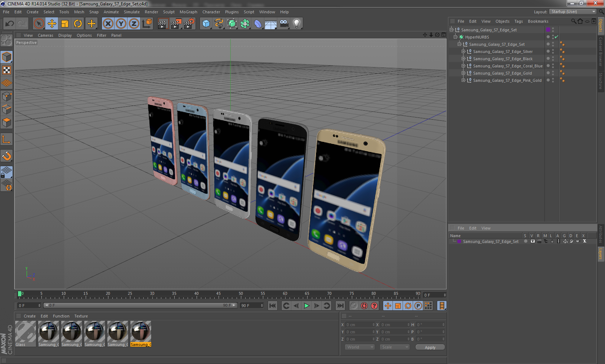Select Polygons mode

pos(6,123)
